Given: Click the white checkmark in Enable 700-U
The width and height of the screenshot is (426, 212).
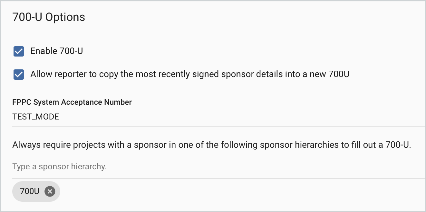Looking at the screenshot, I should tap(19, 51).
